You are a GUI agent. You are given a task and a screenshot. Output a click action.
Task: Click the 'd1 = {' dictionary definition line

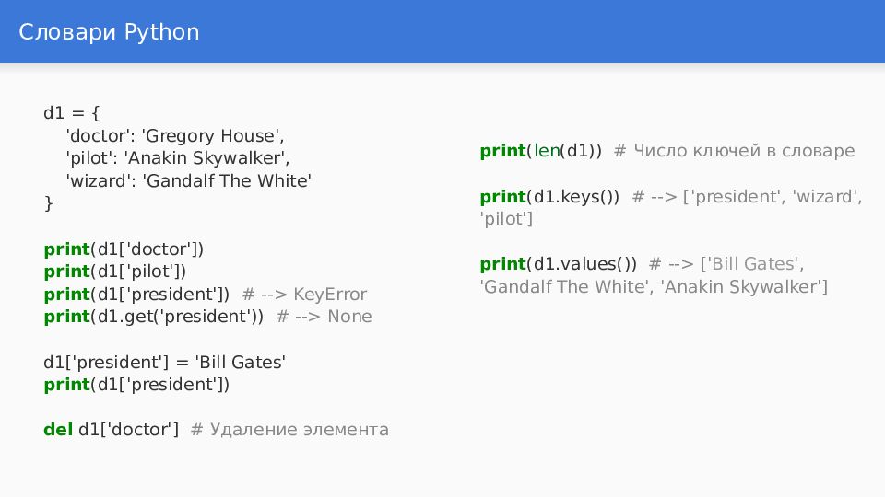click(x=72, y=112)
